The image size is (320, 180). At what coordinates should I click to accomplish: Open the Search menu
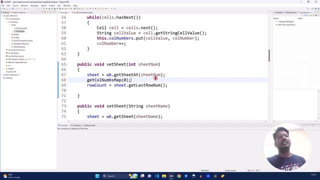pyautogui.click(x=43, y=5)
